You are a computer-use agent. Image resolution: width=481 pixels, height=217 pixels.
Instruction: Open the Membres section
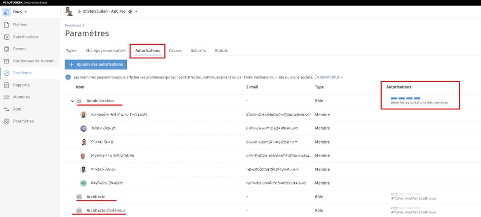21,97
